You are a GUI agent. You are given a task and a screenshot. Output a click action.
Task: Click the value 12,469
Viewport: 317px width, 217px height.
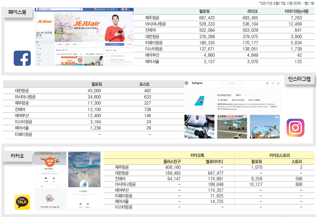pyautogui.click(x=295, y=24)
